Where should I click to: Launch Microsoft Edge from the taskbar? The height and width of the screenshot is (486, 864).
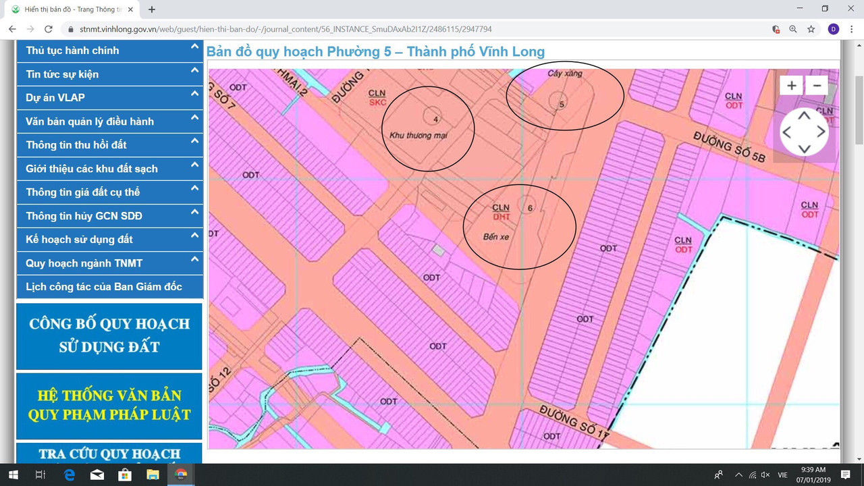pyautogui.click(x=69, y=475)
